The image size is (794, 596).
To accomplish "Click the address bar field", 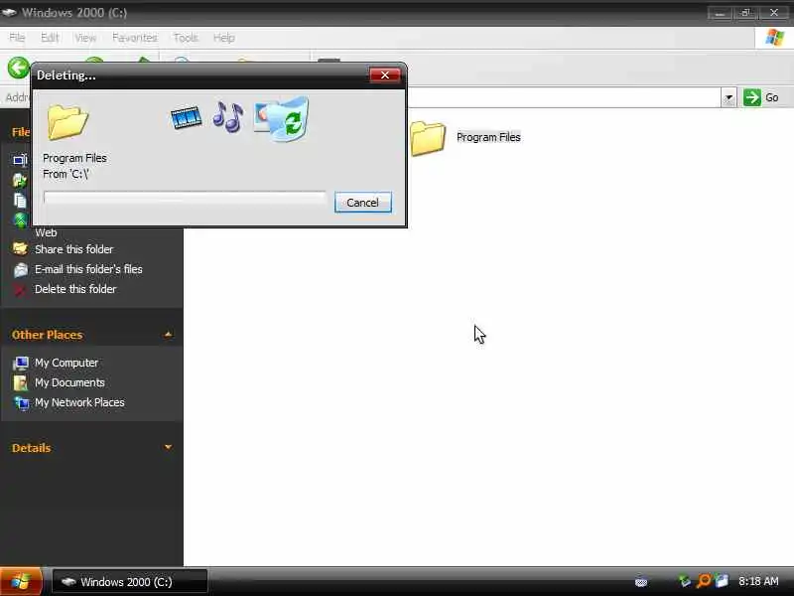I will click(564, 97).
